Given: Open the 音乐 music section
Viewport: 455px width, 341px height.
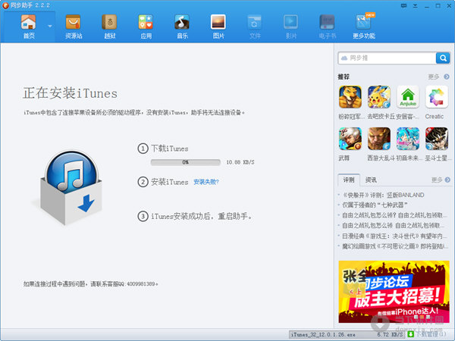Looking at the screenshot, I should point(182,27).
